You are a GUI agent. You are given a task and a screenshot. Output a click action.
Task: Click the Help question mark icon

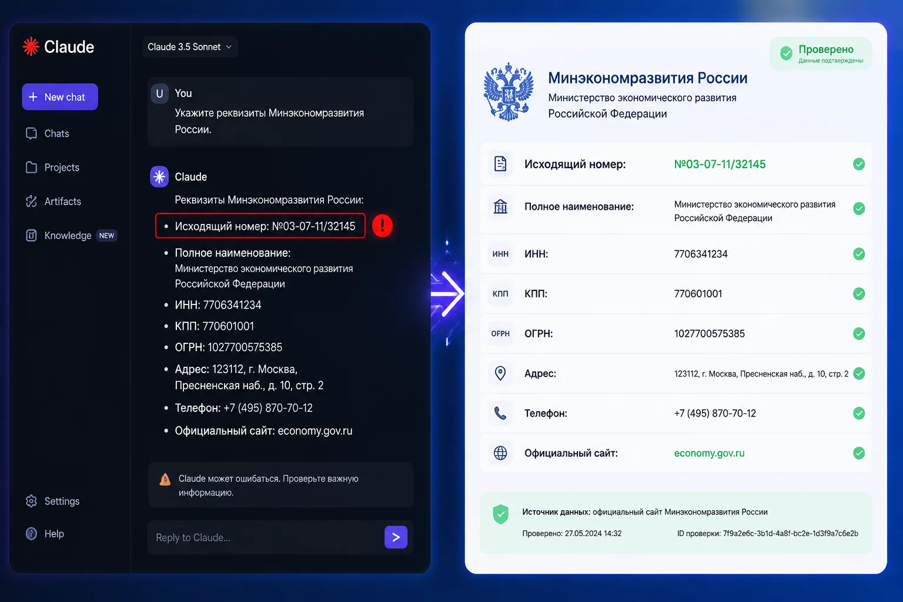click(32, 534)
